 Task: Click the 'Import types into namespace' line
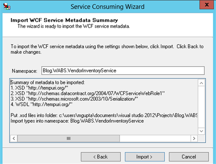tap(77, 121)
